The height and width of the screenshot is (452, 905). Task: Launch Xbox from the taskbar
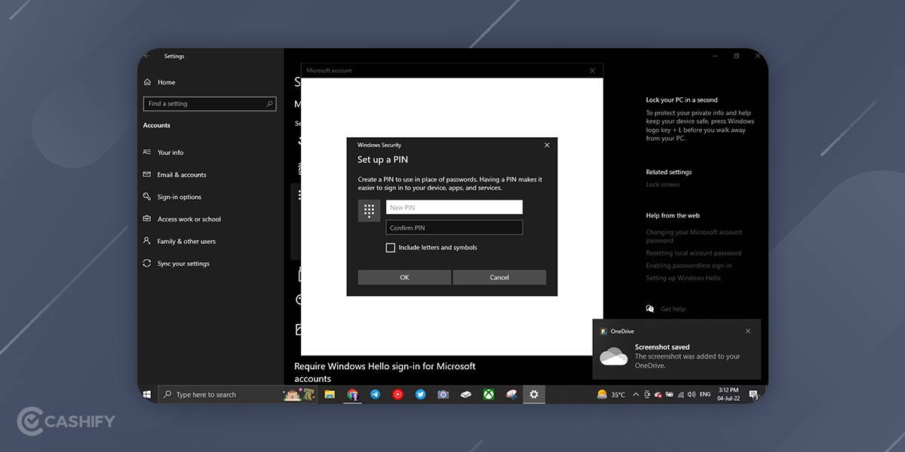(x=488, y=394)
